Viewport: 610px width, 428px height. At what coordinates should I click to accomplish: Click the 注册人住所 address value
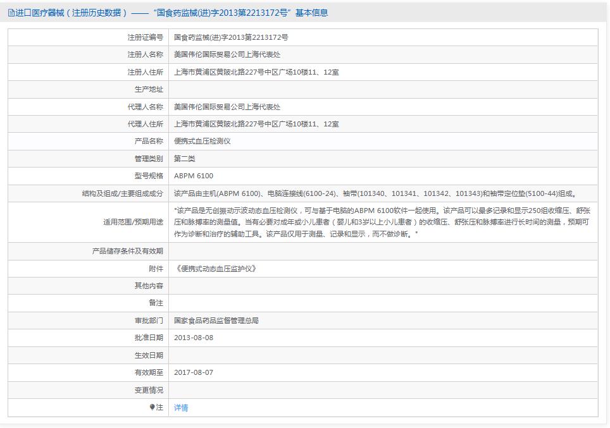coord(256,72)
